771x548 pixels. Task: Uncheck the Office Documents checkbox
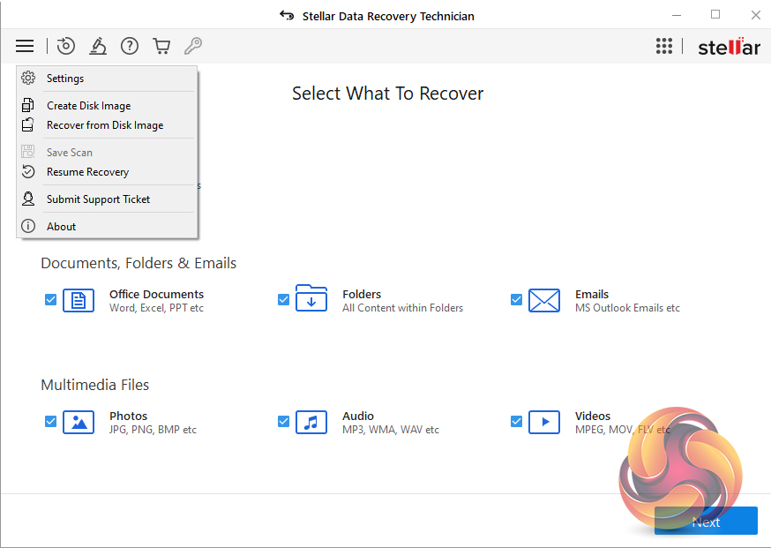50,299
